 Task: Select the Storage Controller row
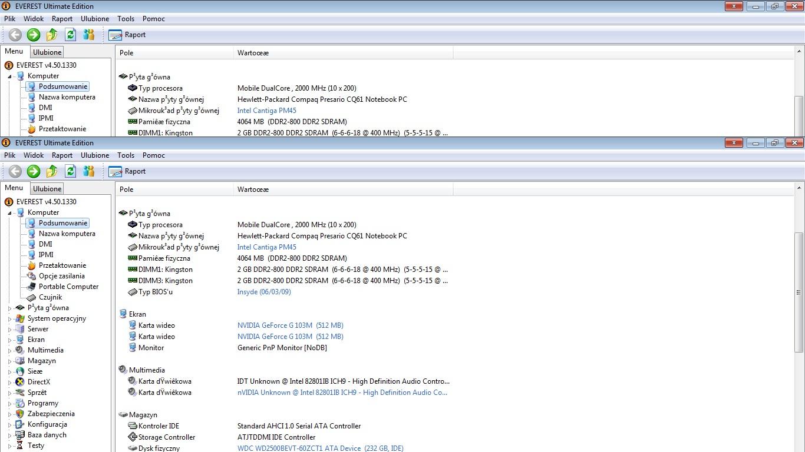pyautogui.click(x=285, y=437)
